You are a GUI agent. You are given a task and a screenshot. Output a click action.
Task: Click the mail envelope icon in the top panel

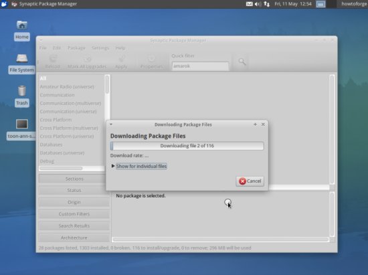pos(250,4)
